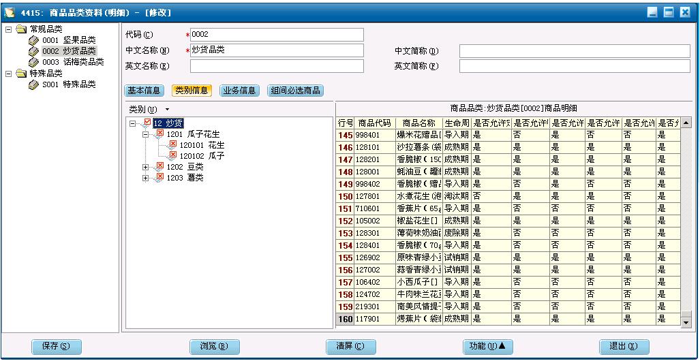The image size is (700, 361).
Task: Click the 常规品类 folder icon
Action: click(22, 30)
